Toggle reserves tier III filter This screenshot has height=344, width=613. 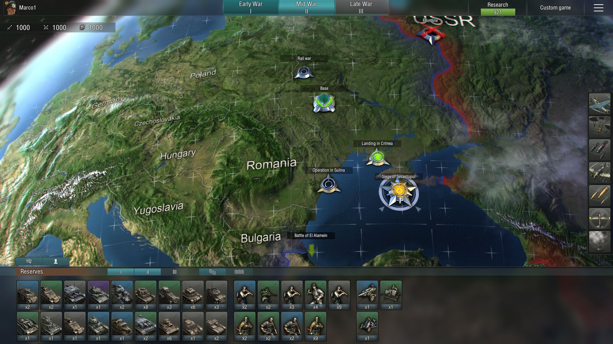click(x=174, y=272)
